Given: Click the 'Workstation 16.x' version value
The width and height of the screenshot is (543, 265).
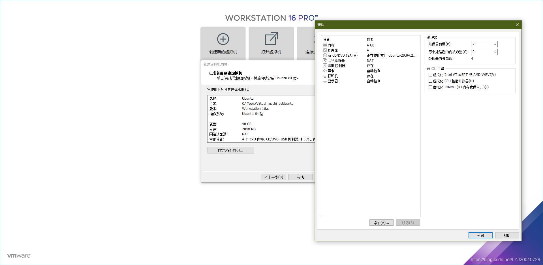Looking at the screenshot, I should 255,109.
